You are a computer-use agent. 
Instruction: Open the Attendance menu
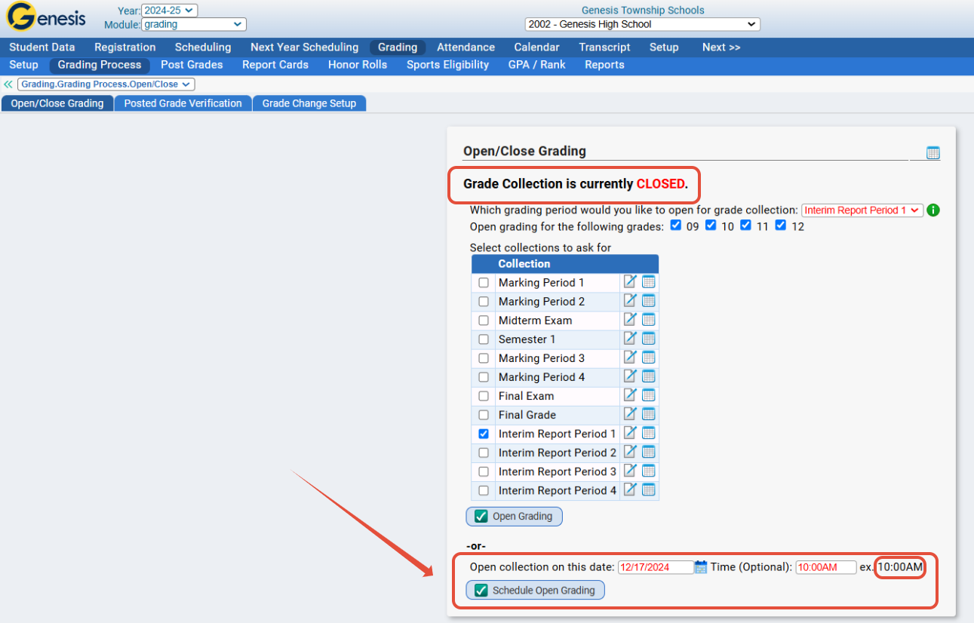click(x=466, y=48)
